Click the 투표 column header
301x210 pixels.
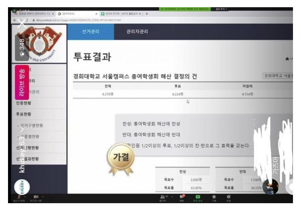pyautogui.click(x=177, y=86)
